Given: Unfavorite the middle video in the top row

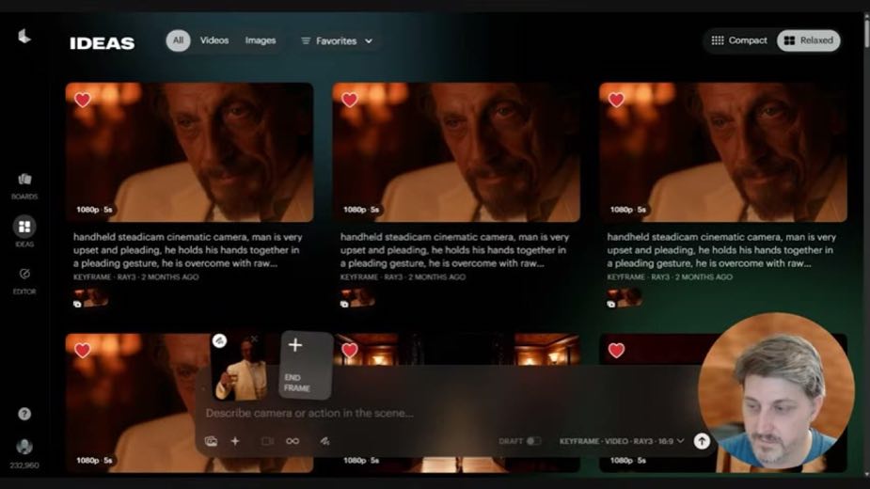Looking at the screenshot, I should pyautogui.click(x=350, y=100).
